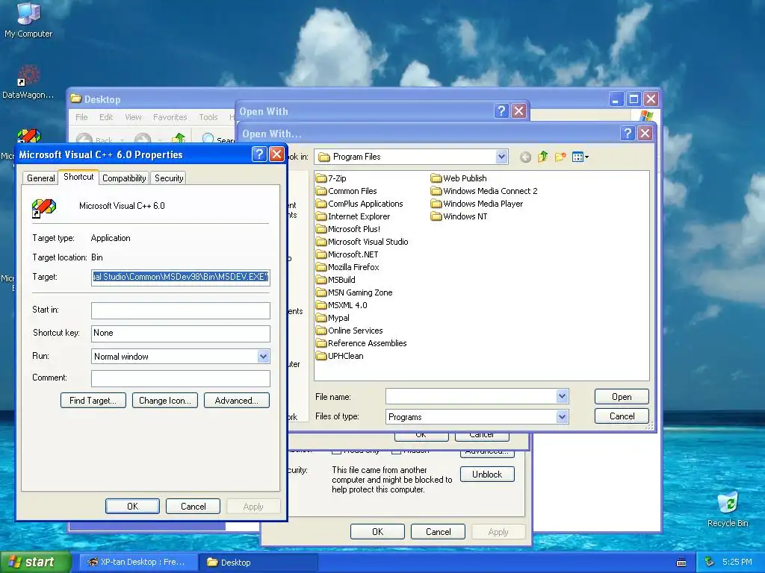Select the Mypal folder
This screenshot has height=573, width=765.
[x=332, y=318]
